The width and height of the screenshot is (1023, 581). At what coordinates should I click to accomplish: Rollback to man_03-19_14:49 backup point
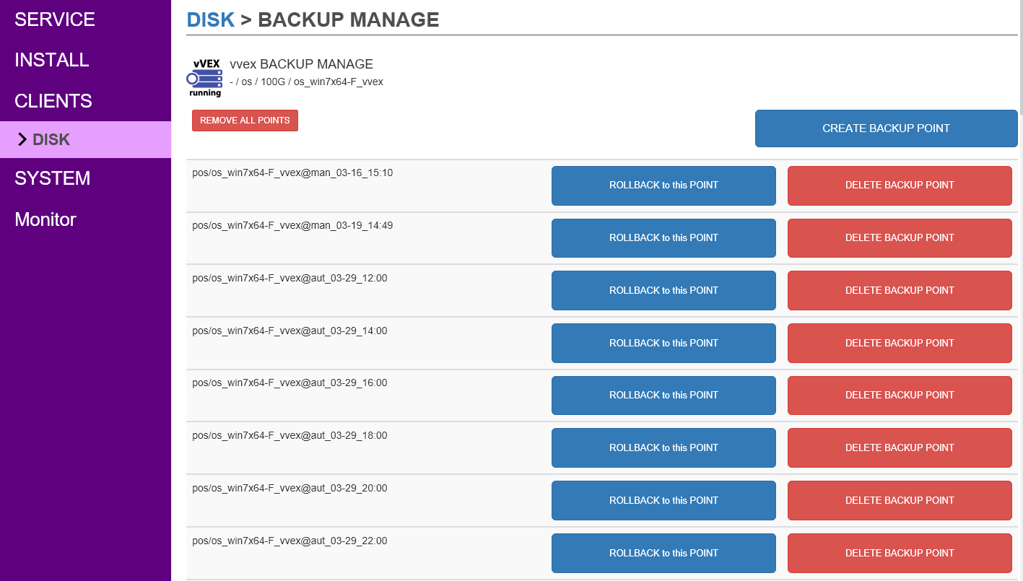[x=663, y=238]
